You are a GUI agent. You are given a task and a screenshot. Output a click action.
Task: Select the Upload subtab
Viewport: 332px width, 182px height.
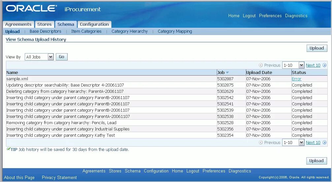13,31
